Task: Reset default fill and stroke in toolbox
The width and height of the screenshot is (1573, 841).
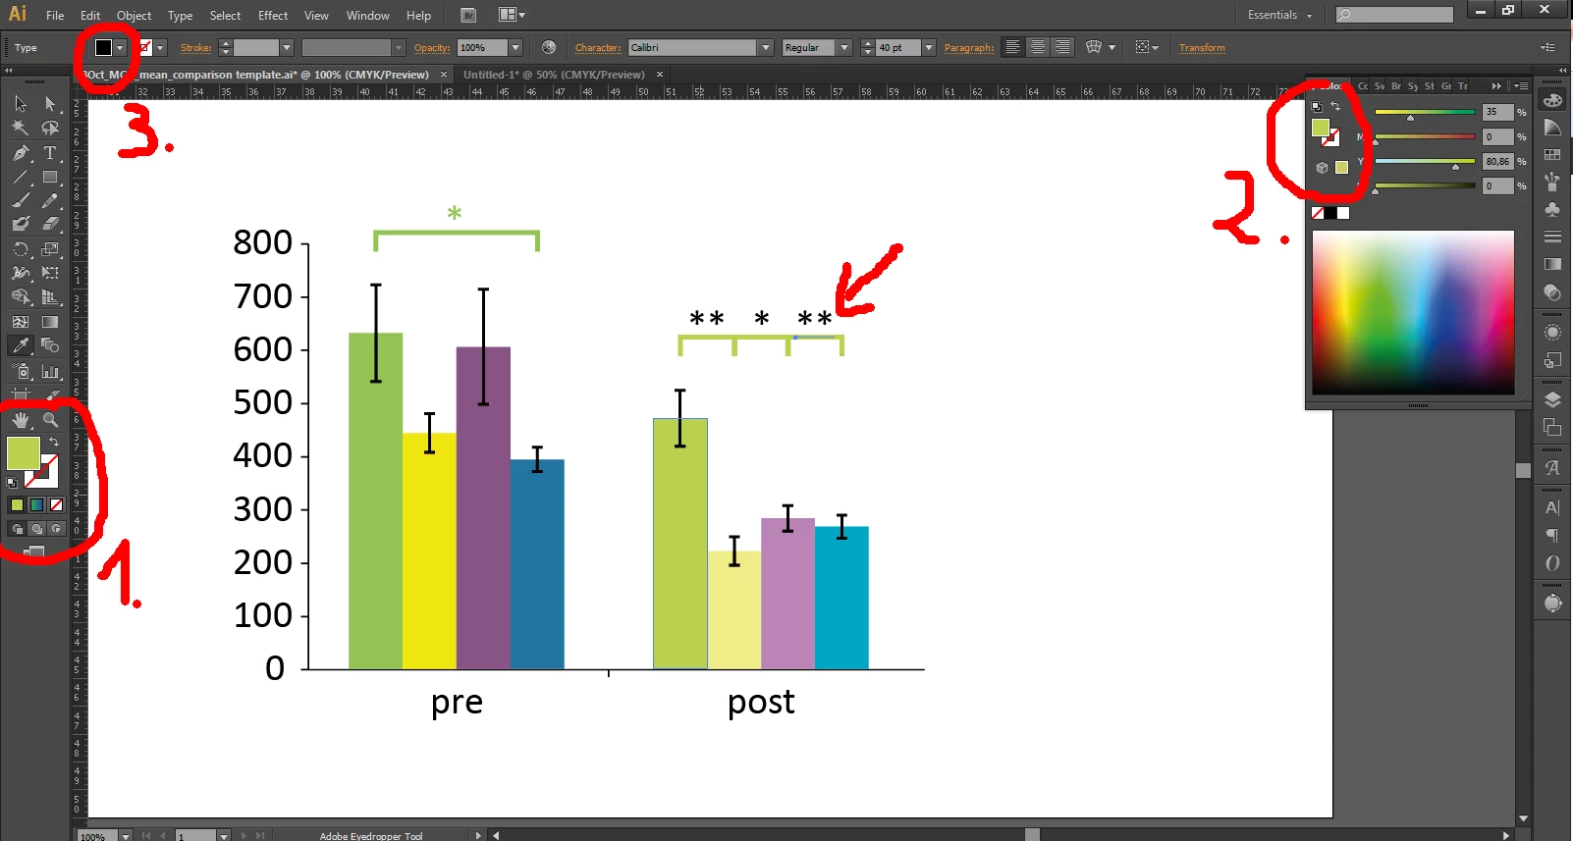Action: 12,483
